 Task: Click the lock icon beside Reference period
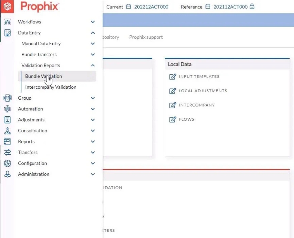pos(252,6)
